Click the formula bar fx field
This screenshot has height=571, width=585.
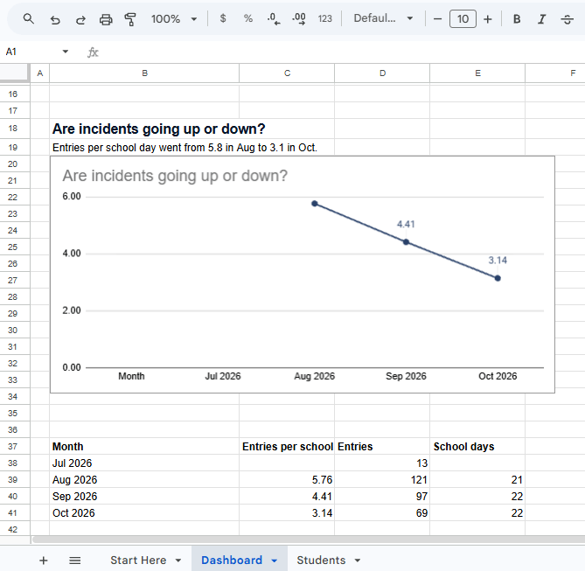(x=336, y=52)
